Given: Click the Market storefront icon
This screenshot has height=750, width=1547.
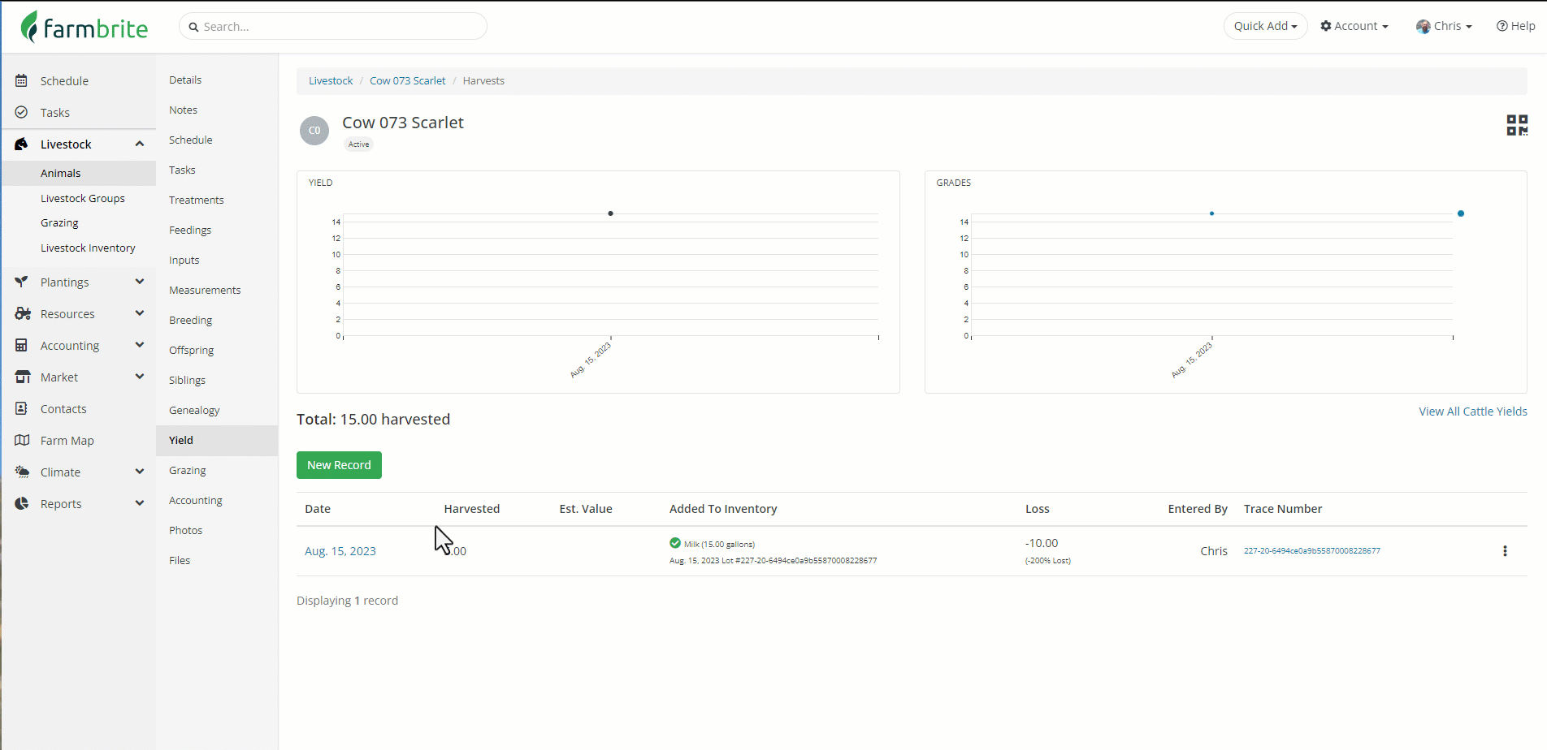Looking at the screenshot, I should (x=23, y=377).
